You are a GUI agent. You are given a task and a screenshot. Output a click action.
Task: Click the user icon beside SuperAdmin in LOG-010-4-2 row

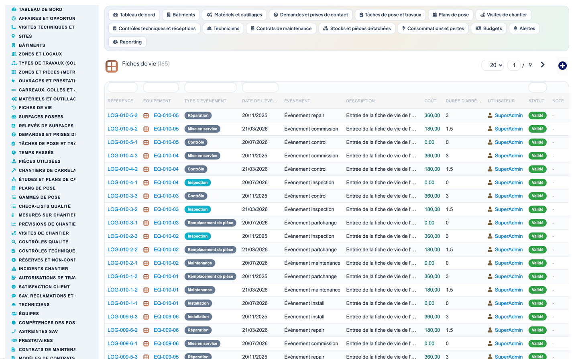point(490,169)
